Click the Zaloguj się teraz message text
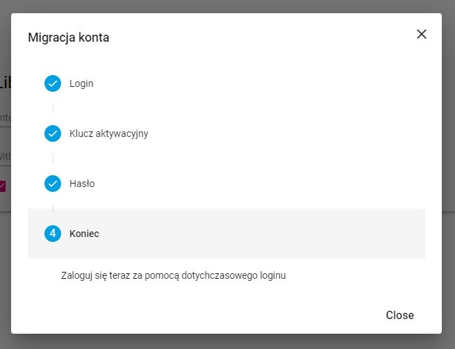The height and width of the screenshot is (349, 455). pos(173,275)
